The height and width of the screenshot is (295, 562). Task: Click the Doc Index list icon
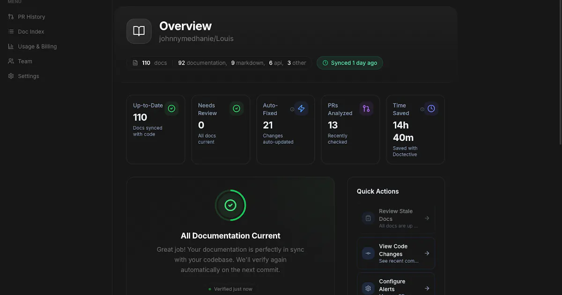point(11,32)
